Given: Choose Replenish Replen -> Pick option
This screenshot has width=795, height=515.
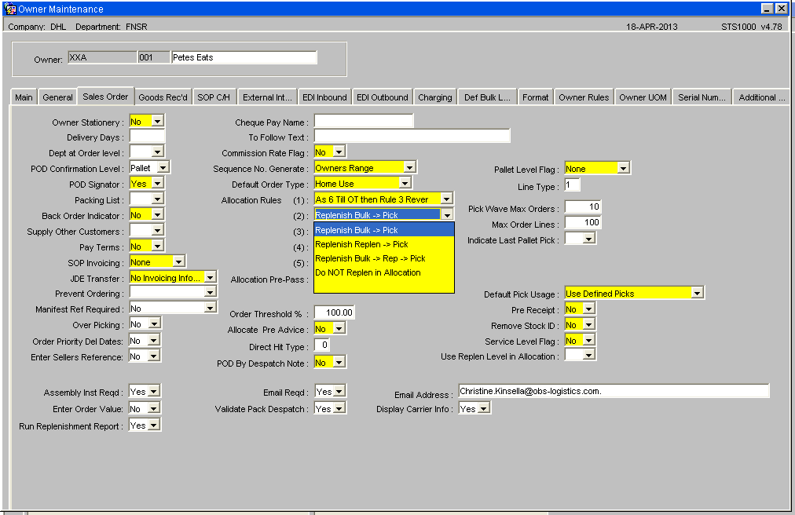Looking at the screenshot, I should pos(384,244).
